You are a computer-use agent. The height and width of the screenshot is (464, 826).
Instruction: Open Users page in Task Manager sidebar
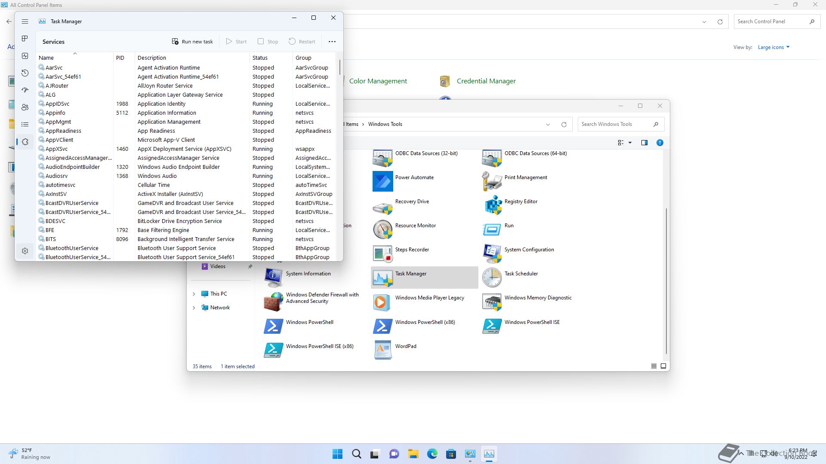(25, 107)
